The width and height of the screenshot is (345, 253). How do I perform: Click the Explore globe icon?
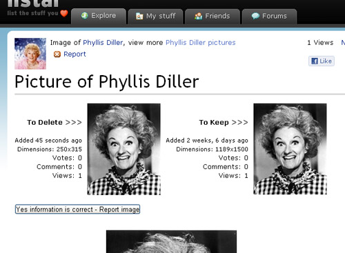coord(84,16)
